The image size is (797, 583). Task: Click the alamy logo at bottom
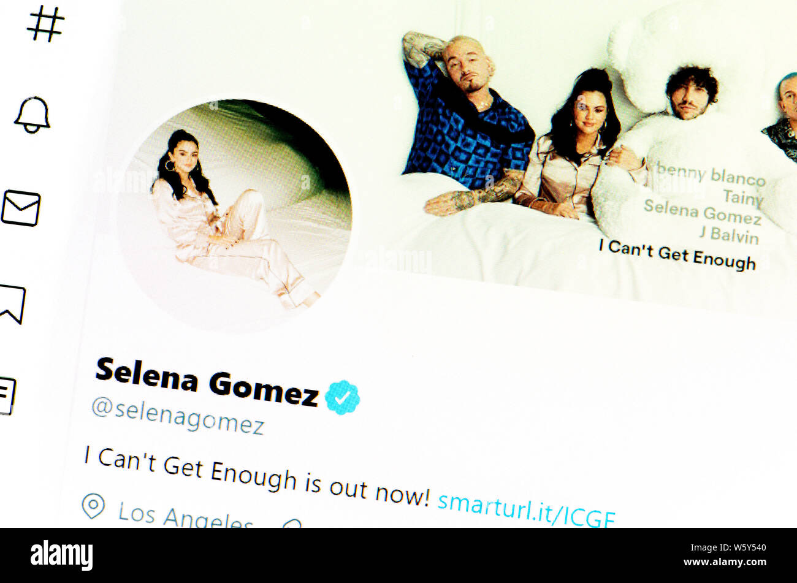pos(61,555)
